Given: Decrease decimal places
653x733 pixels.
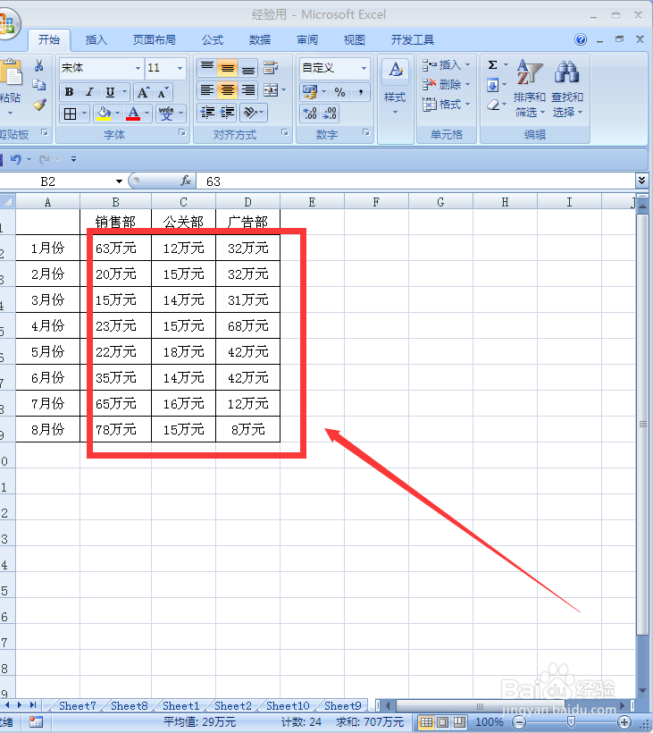Looking at the screenshot, I should 330,114.
